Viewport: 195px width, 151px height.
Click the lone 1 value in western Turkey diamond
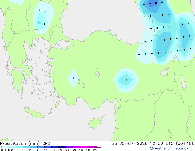[x=73, y=78]
